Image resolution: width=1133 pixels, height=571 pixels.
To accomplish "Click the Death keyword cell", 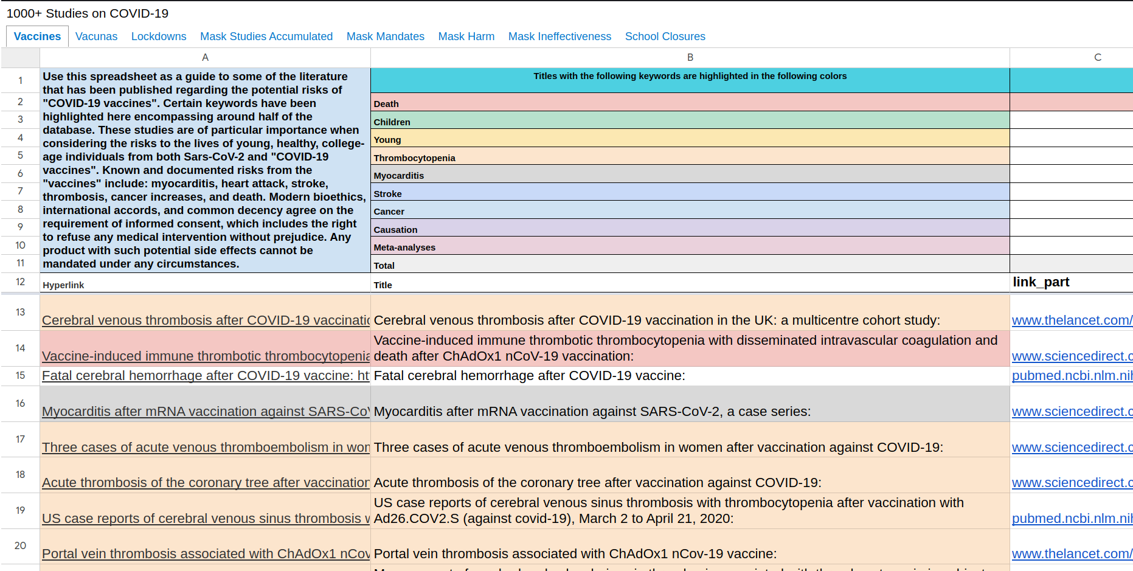I will pos(690,102).
